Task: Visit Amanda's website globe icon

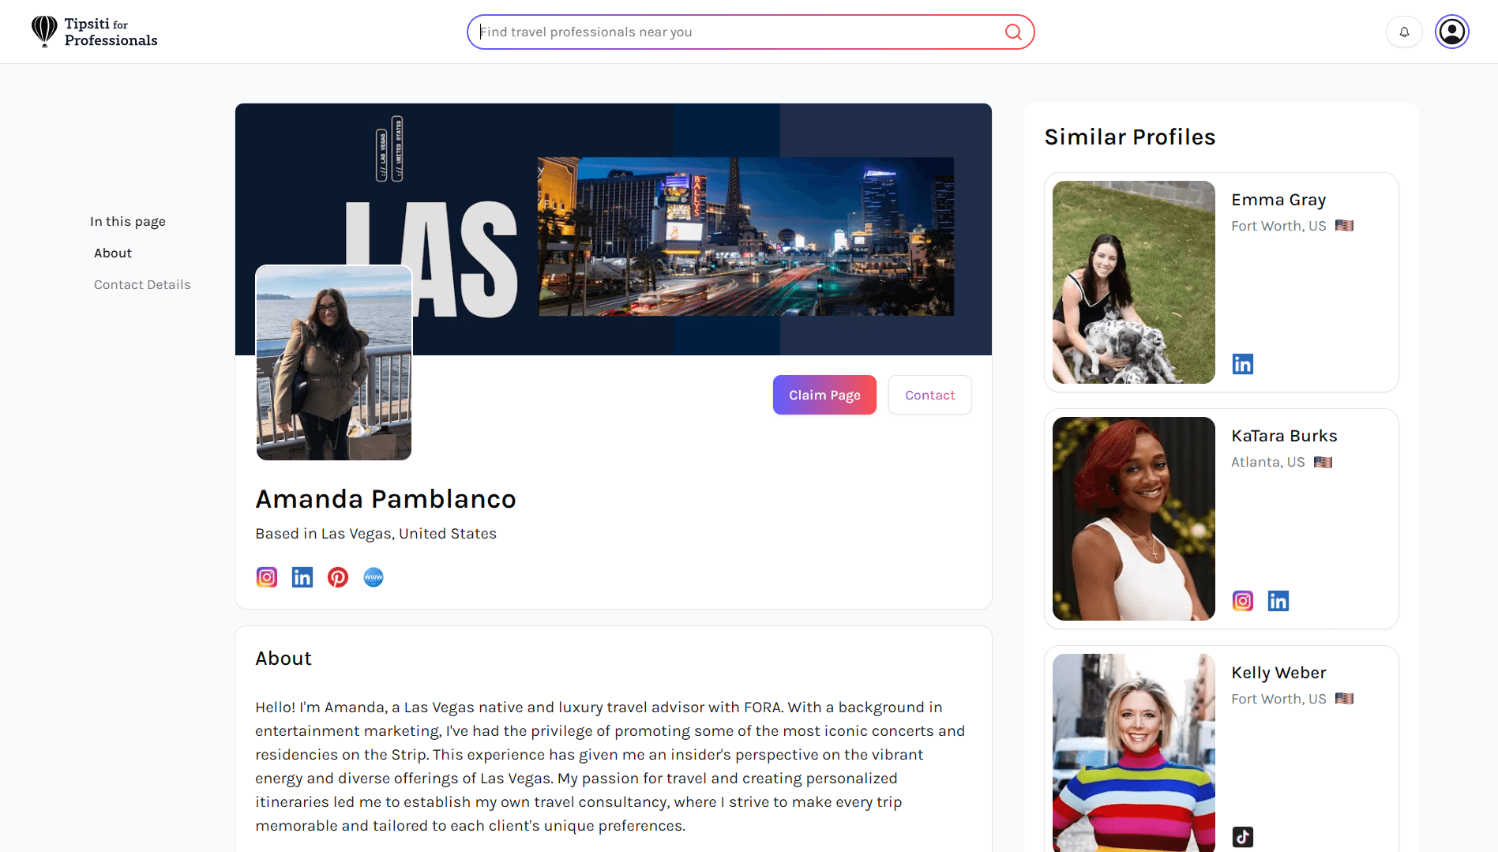Action: pos(374,577)
